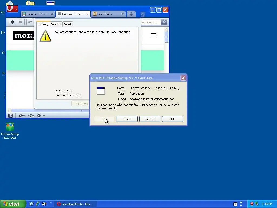Image resolution: width=277 pixels, height=208 pixels.
Task: Click the application icon in Run file dialog
Action: click(101, 91)
